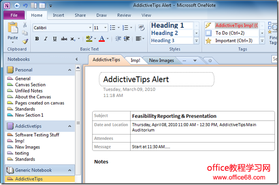Open the Numbering style dropdown arrow
This screenshot has height=185, width=279.
click(131, 28)
